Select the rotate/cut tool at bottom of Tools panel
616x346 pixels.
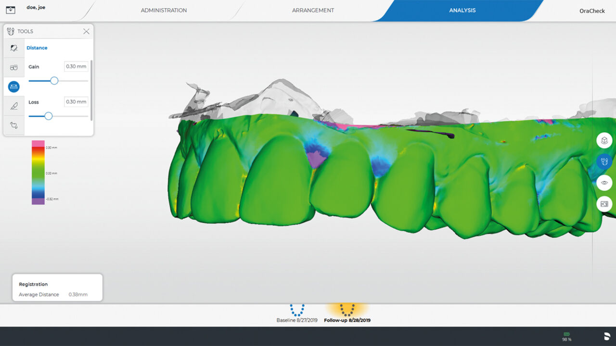pyautogui.click(x=13, y=125)
